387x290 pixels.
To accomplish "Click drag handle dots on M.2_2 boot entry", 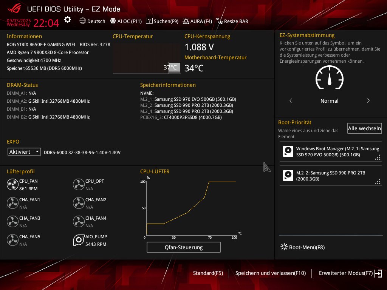I will [378, 182].
